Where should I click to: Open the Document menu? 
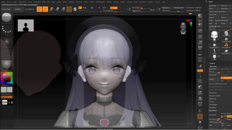click(x=22, y=2)
